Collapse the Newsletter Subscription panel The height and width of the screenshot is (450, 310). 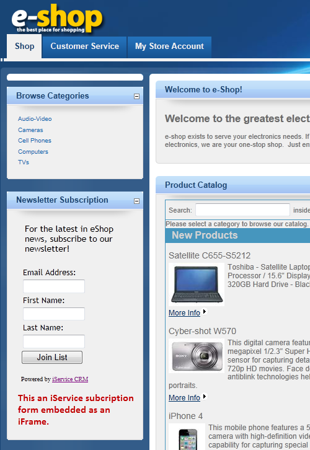(136, 201)
